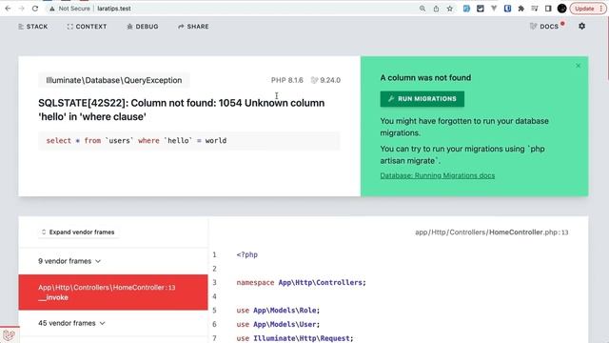Click the namespace App\Http\Controllers code line
Image resolution: width=609 pixels, height=343 pixels.
pos(301,282)
